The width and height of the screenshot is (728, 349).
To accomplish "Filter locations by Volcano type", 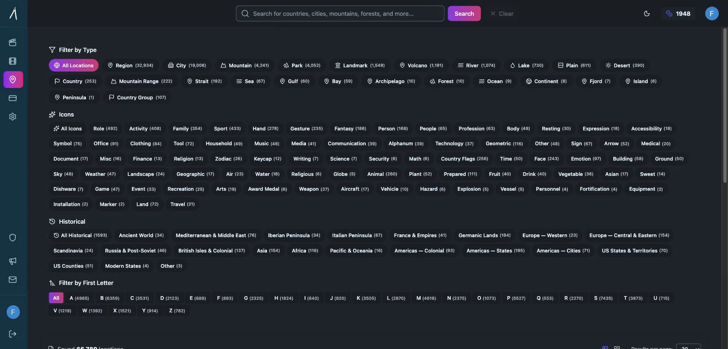I will coord(421,65).
